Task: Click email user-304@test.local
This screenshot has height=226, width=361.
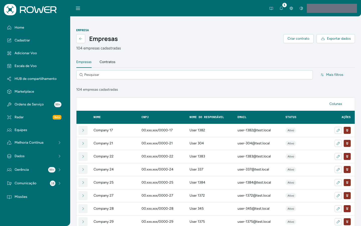Action: (x=253, y=143)
